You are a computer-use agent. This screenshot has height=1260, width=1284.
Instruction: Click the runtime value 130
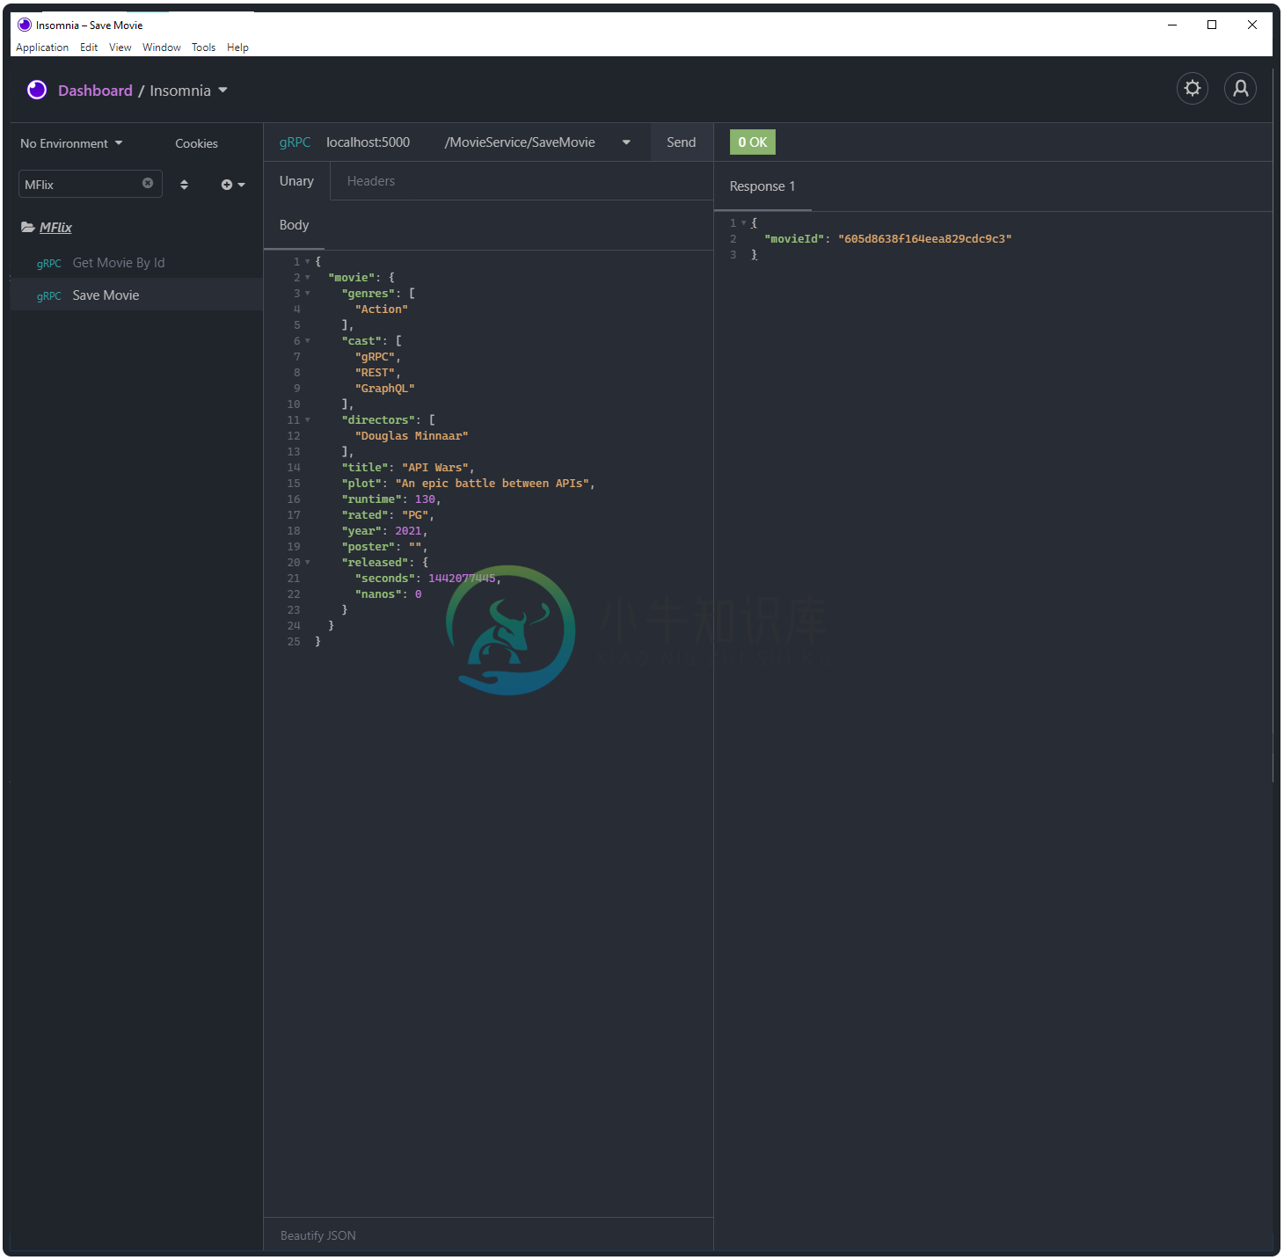[425, 499]
